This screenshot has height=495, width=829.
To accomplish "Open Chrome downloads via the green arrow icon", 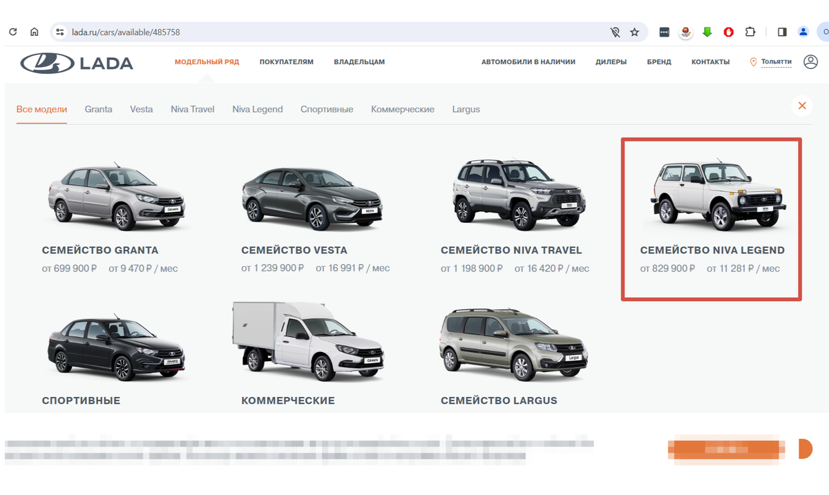I will coord(707,32).
